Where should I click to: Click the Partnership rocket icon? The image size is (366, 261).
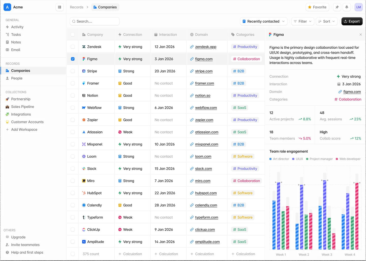7,99
